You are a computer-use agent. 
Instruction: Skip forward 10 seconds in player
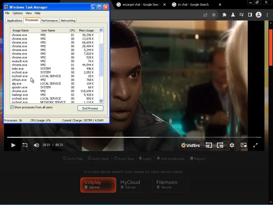click(220, 145)
